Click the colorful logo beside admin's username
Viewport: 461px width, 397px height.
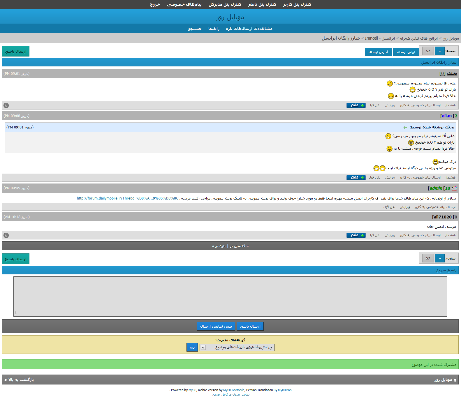click(454, 188)
